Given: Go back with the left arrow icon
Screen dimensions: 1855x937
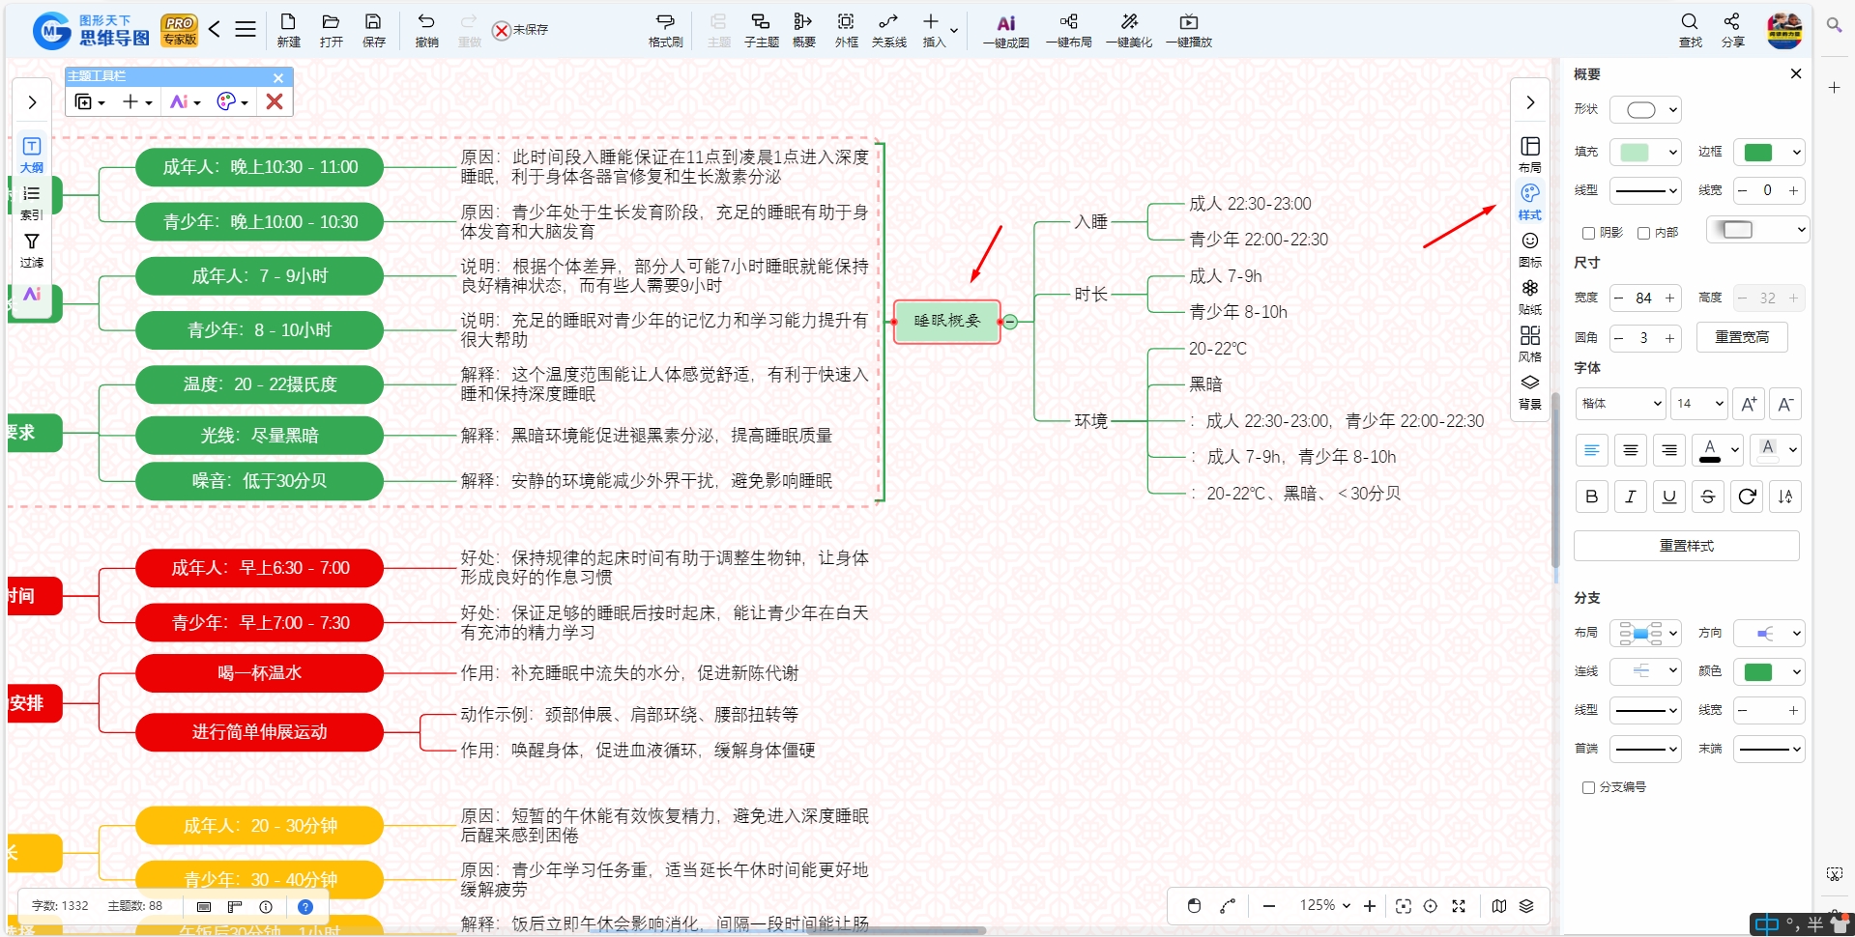Looking at the screenshot, I should 215,29.
